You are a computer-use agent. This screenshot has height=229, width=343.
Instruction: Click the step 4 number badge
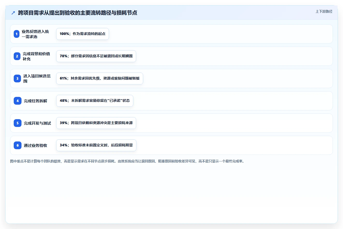18,101
